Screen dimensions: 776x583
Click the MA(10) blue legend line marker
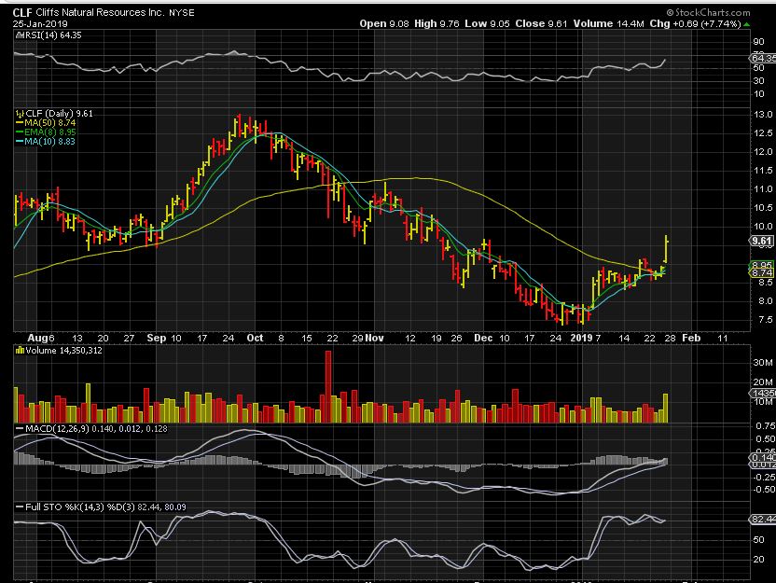[19, 141]
